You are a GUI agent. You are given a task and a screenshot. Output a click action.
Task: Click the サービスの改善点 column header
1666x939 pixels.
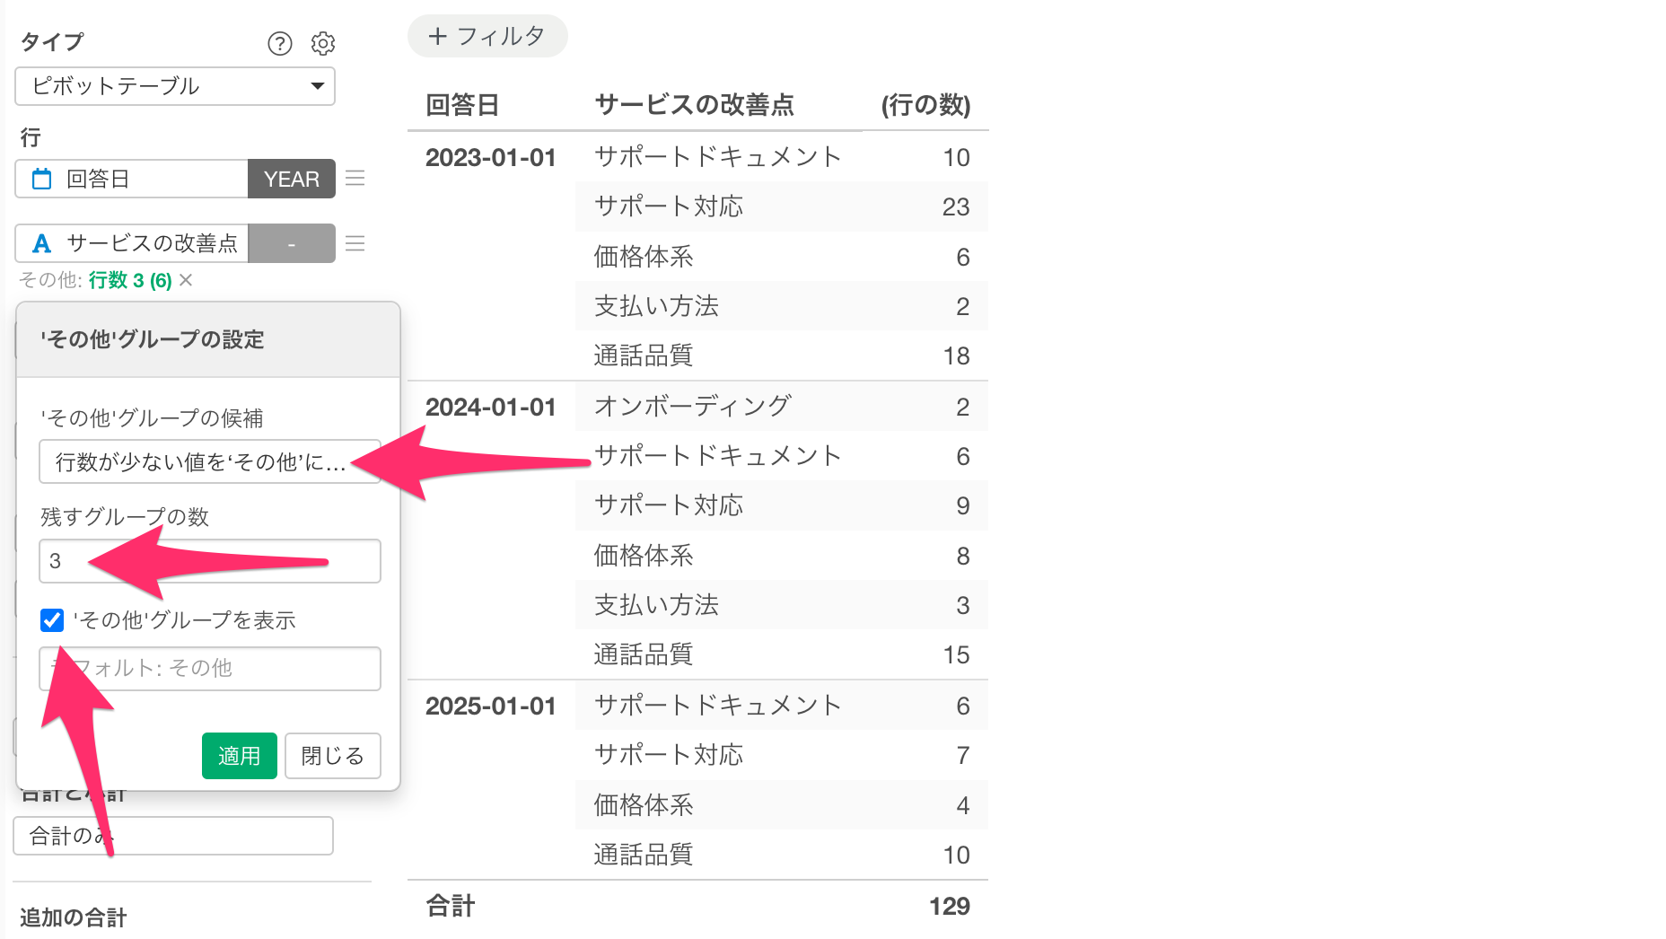pos(694,105)
